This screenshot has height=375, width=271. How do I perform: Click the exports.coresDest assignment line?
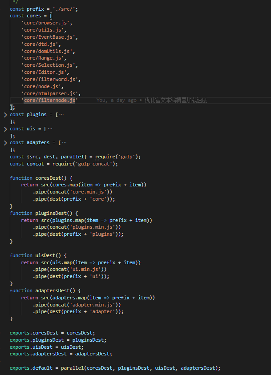point(53,333)
